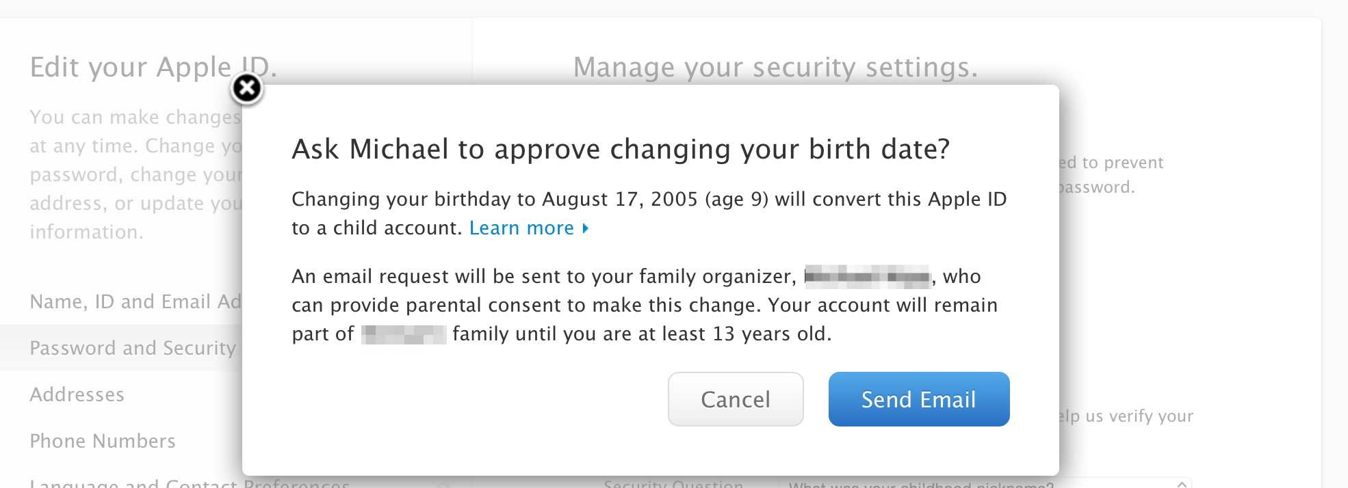
Task: Click the 'You can make changes' sidebar description
Action: tap(135, 118)
